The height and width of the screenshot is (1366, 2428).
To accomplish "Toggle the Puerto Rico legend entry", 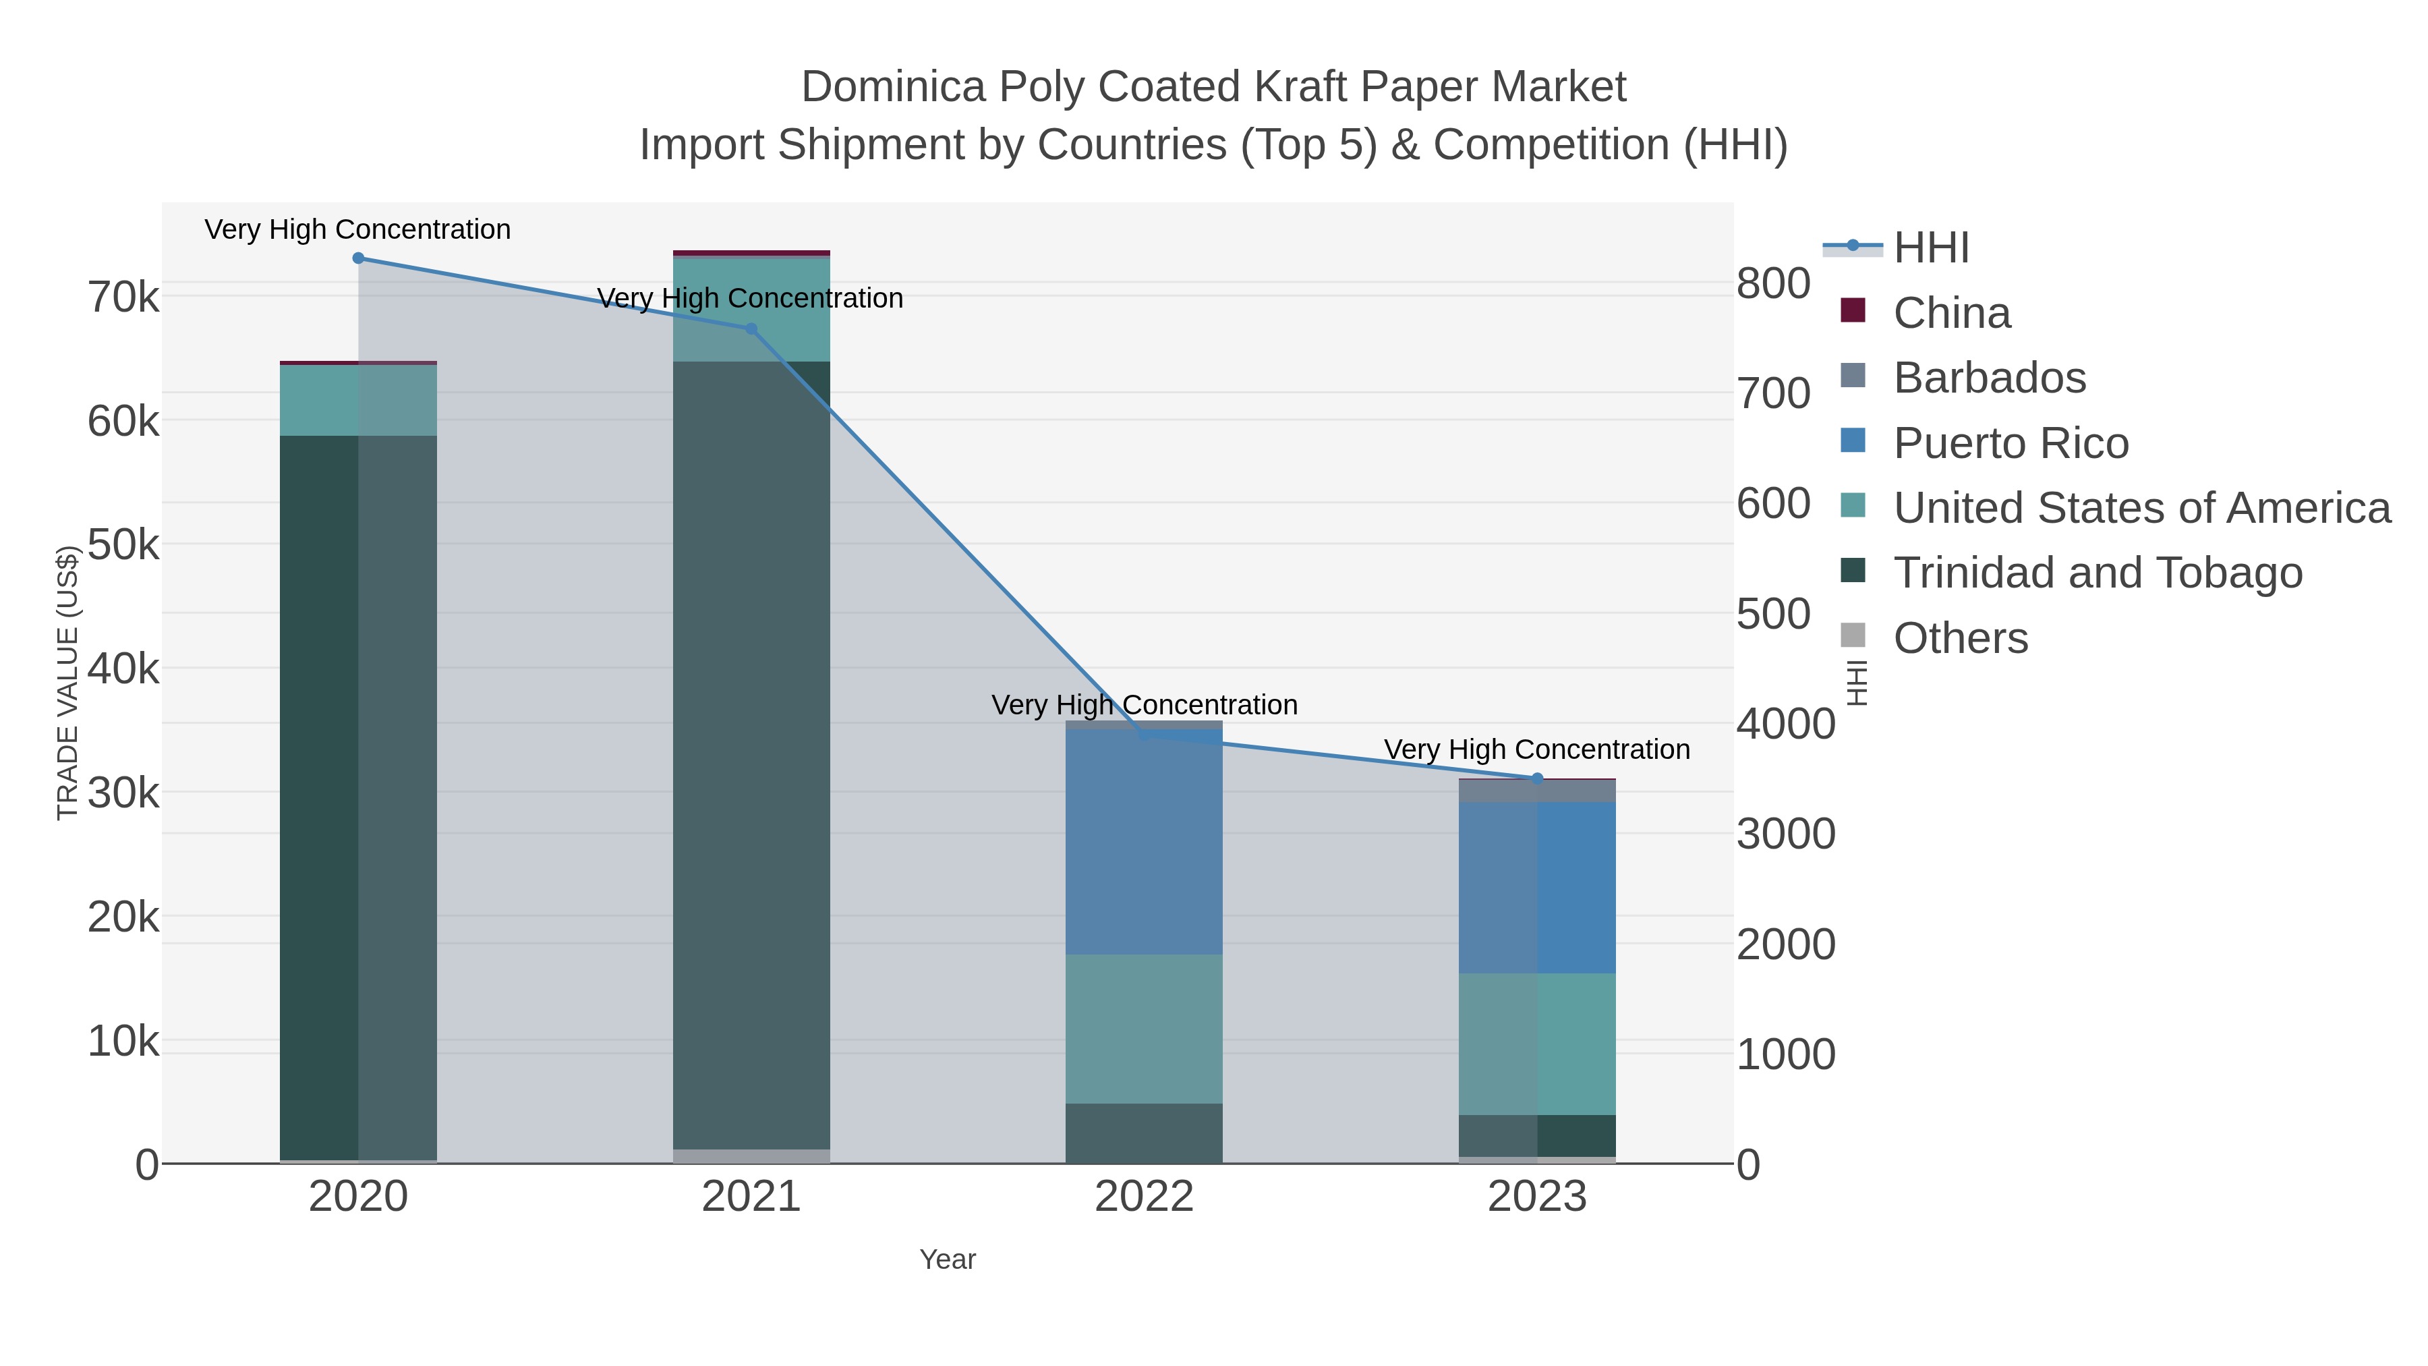I will [x=1984, y=443].
